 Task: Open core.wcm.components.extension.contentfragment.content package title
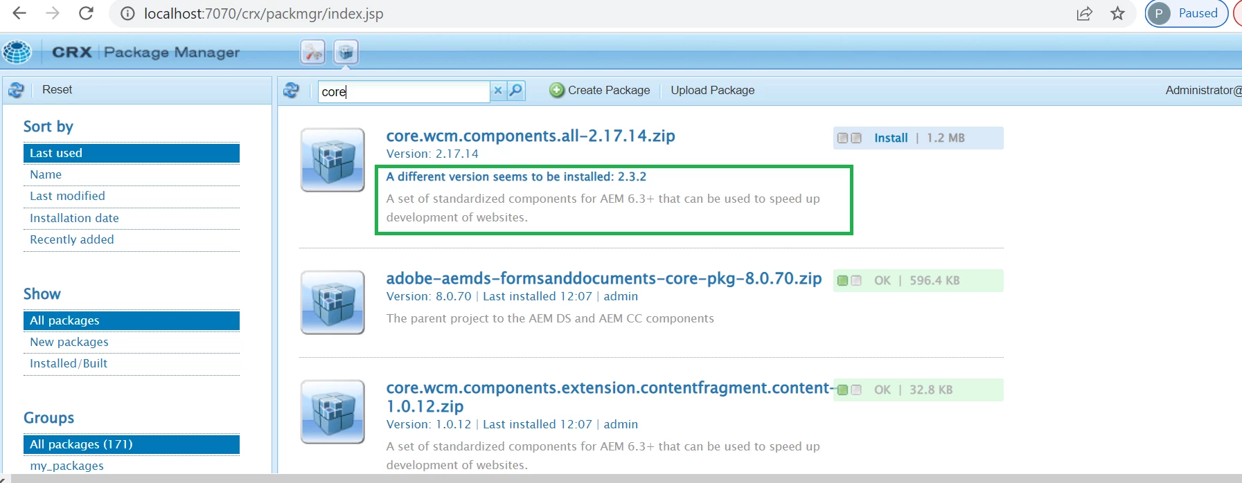click(x=609, y=397)
